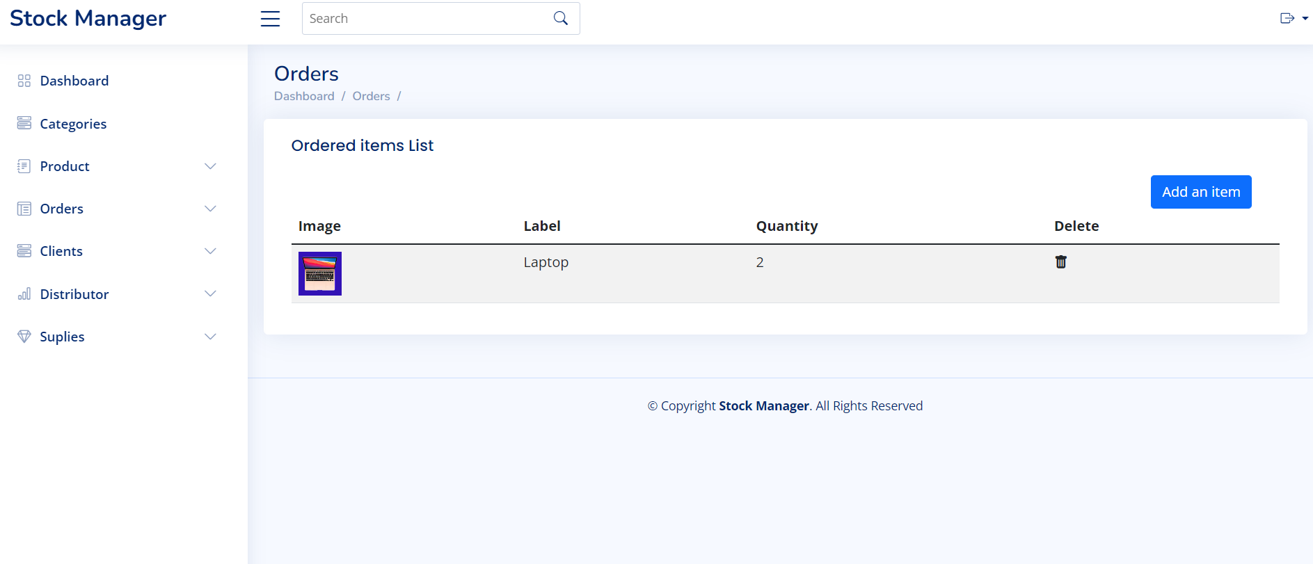Open the logout dropdown caret
Viewport: 1313px width, 564px height.
coord(1305,19)
